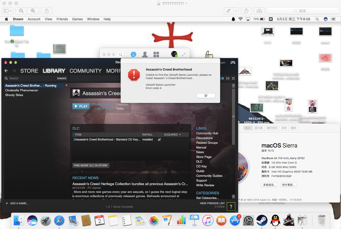Switch Steam library to grid view

233,78
